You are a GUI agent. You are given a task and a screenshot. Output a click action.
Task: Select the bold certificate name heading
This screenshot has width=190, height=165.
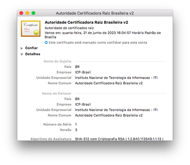pyautogui.click(x=87, y=22)
